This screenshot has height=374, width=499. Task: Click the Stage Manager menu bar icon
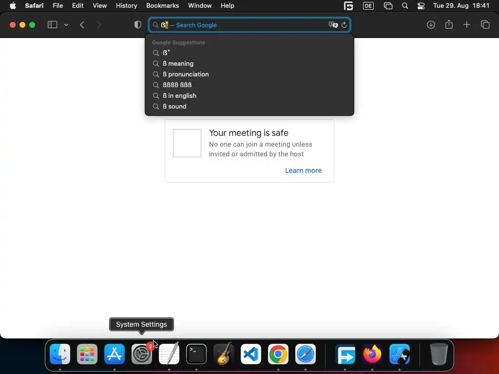pos(388,6)
